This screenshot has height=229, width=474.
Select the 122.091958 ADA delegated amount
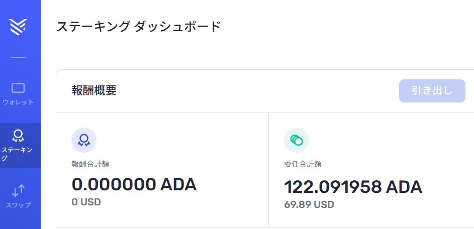click(353, 187)
